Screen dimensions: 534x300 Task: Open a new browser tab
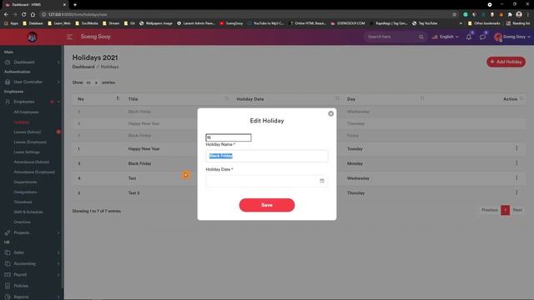tap(75, 5)
